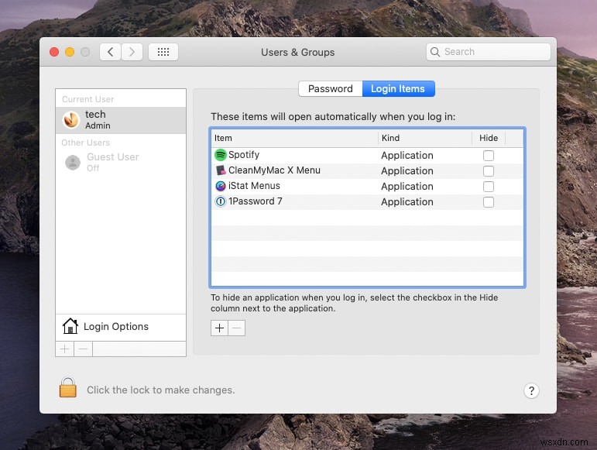The width and height of the screenshot is (597, 450).
Task: Select the tech Admin user entry
Action: [x=121, y=120]
